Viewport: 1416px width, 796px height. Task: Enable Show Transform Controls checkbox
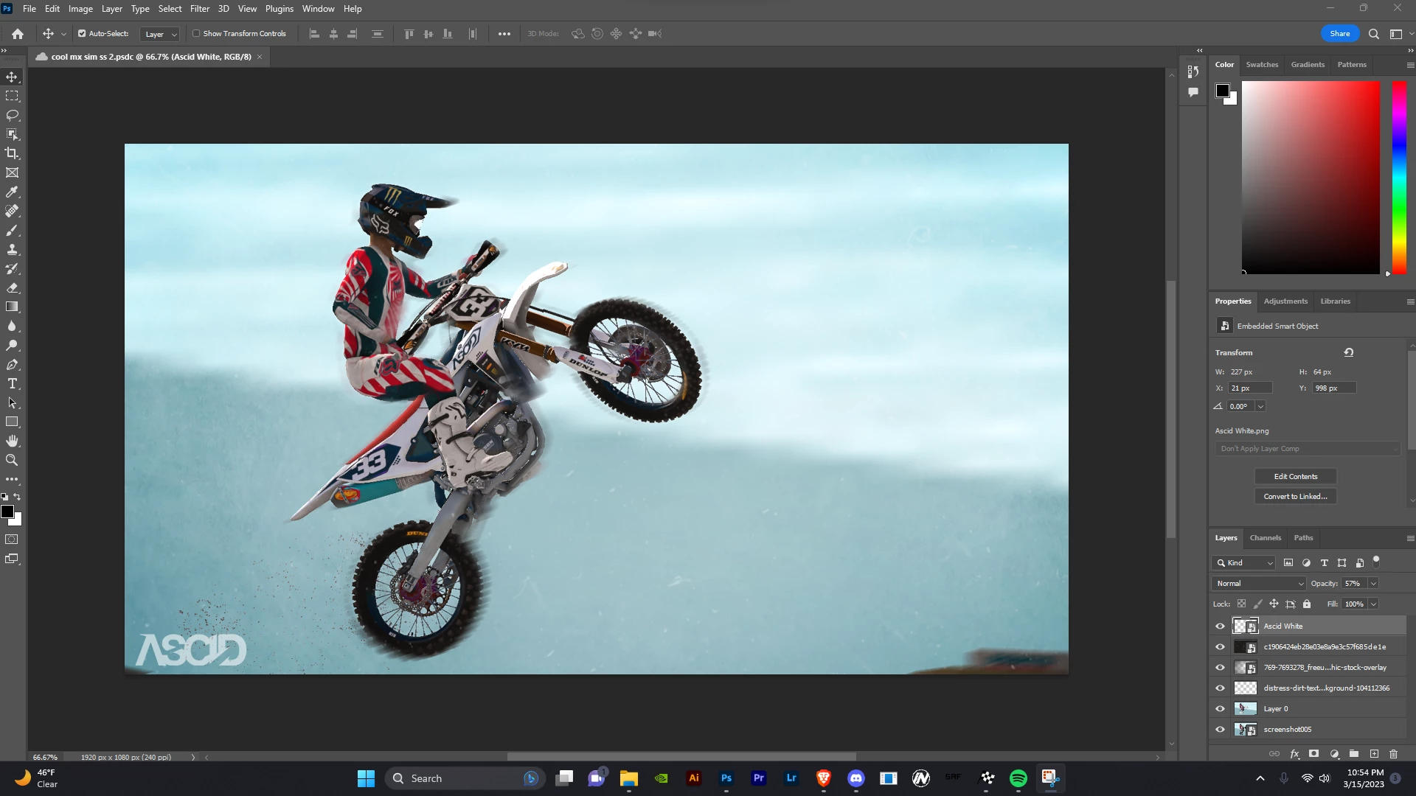pos(196,33)
